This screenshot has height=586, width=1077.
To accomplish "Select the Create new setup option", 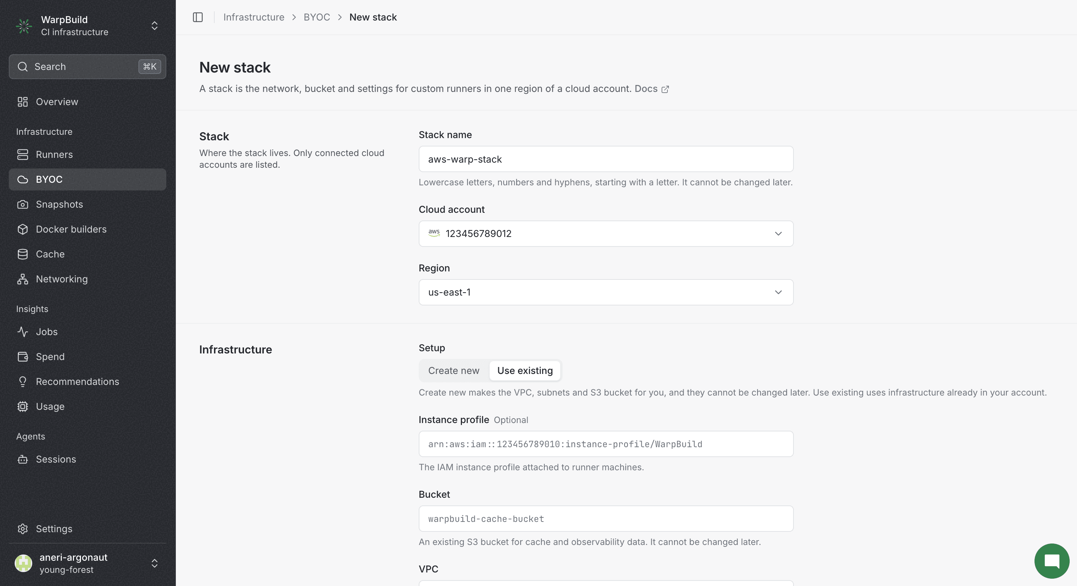I will (x=454, y=370).
